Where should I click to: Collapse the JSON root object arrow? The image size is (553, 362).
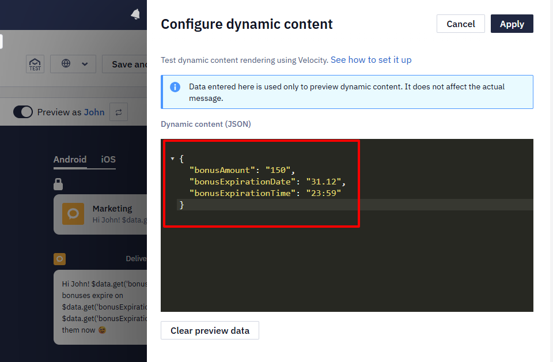pos(172,159)
